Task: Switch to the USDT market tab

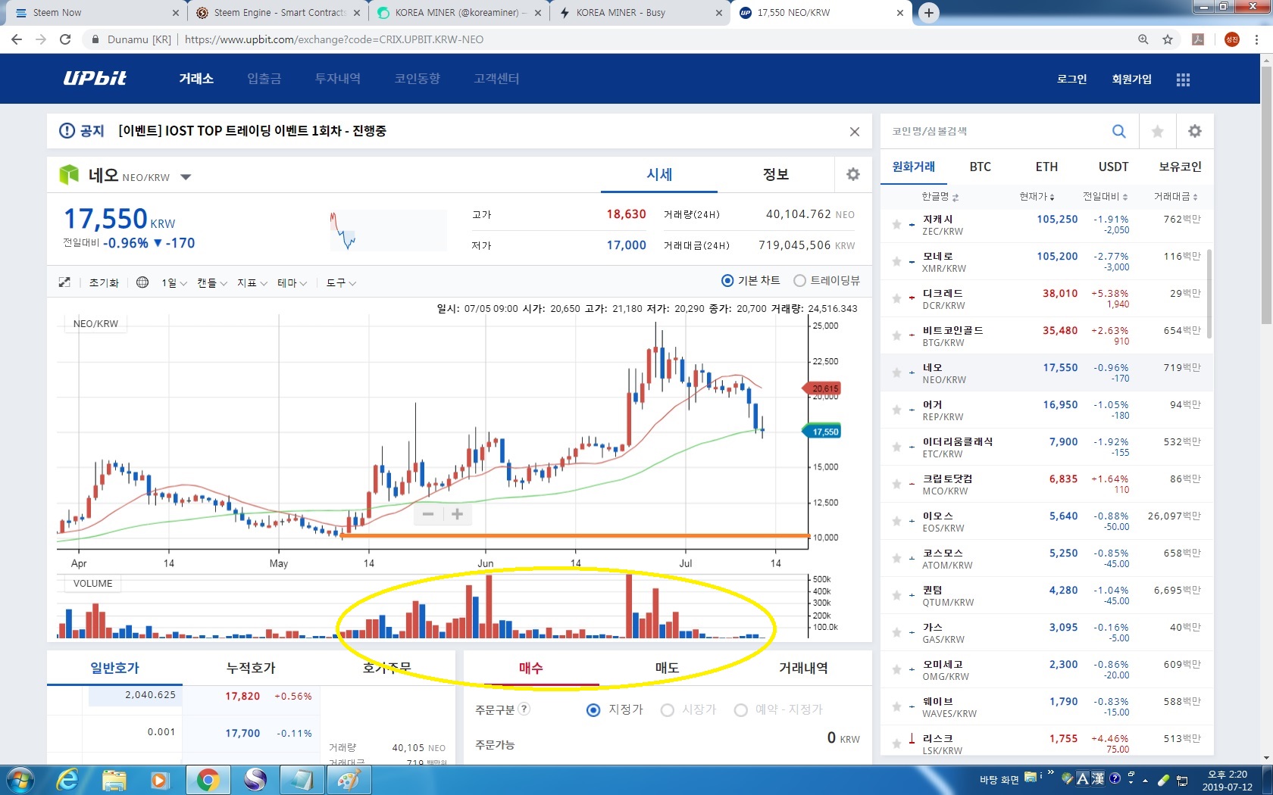Action: coord(1113,167)
